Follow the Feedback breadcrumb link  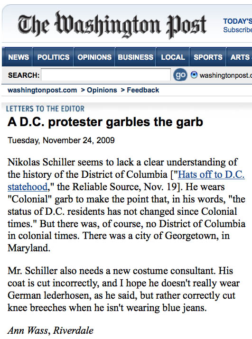tap(143, 90)
